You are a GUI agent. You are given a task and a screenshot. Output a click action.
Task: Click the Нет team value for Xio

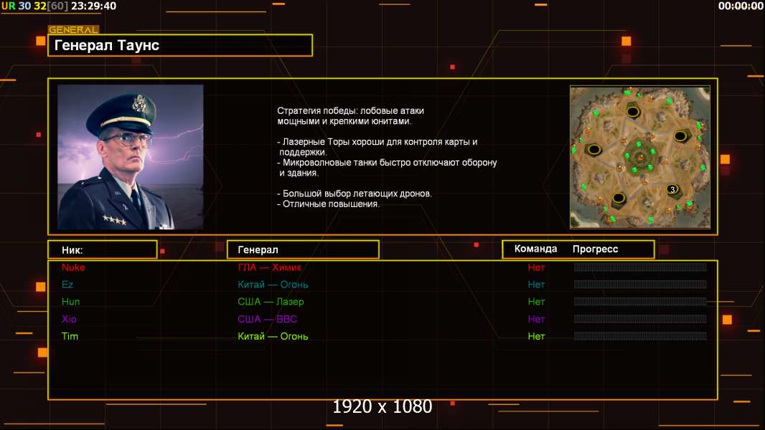click(536, 319)
